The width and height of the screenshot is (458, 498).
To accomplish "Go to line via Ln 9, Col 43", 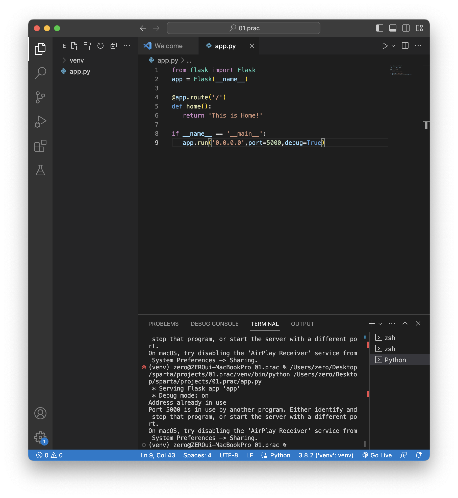I will pos(158,455).
